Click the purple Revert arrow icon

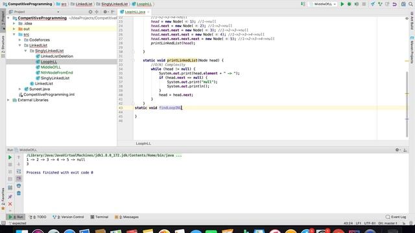[394, 4]
